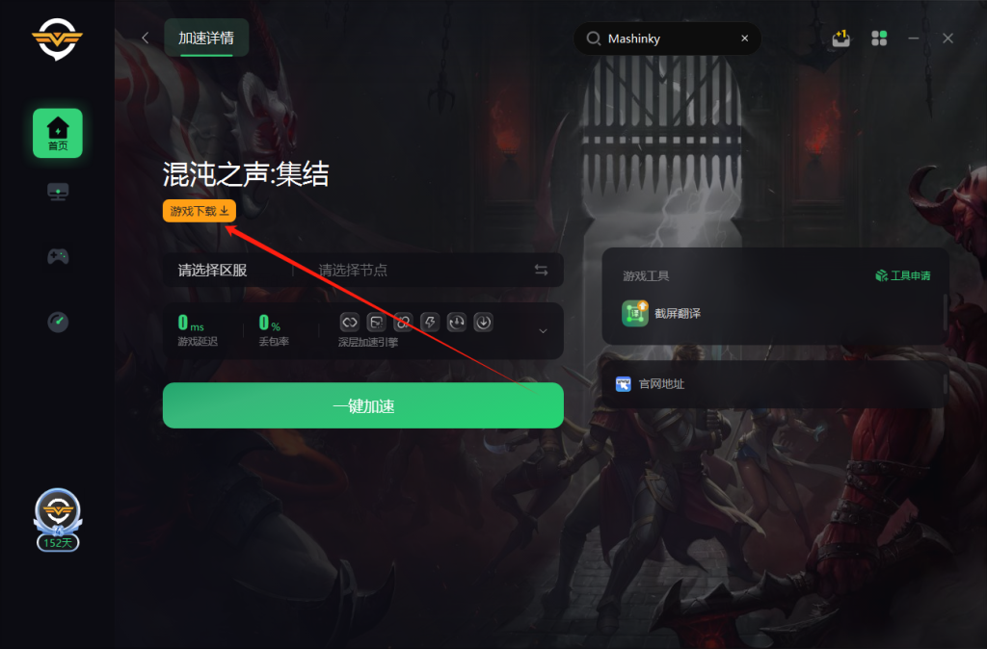Image resolution: width=987 pixels, height=649 pixels.
Task: Click the 游戏下载 orange button
Action: tap(200, 211)
